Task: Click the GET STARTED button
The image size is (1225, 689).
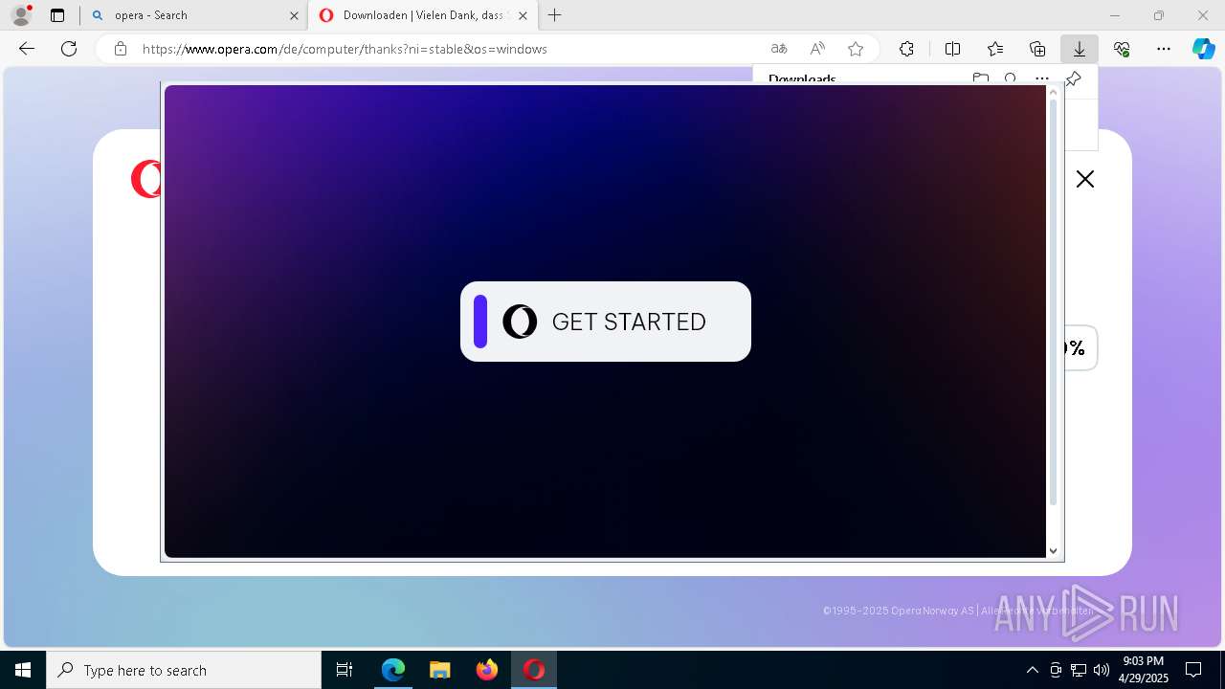Action: point(606,322)
